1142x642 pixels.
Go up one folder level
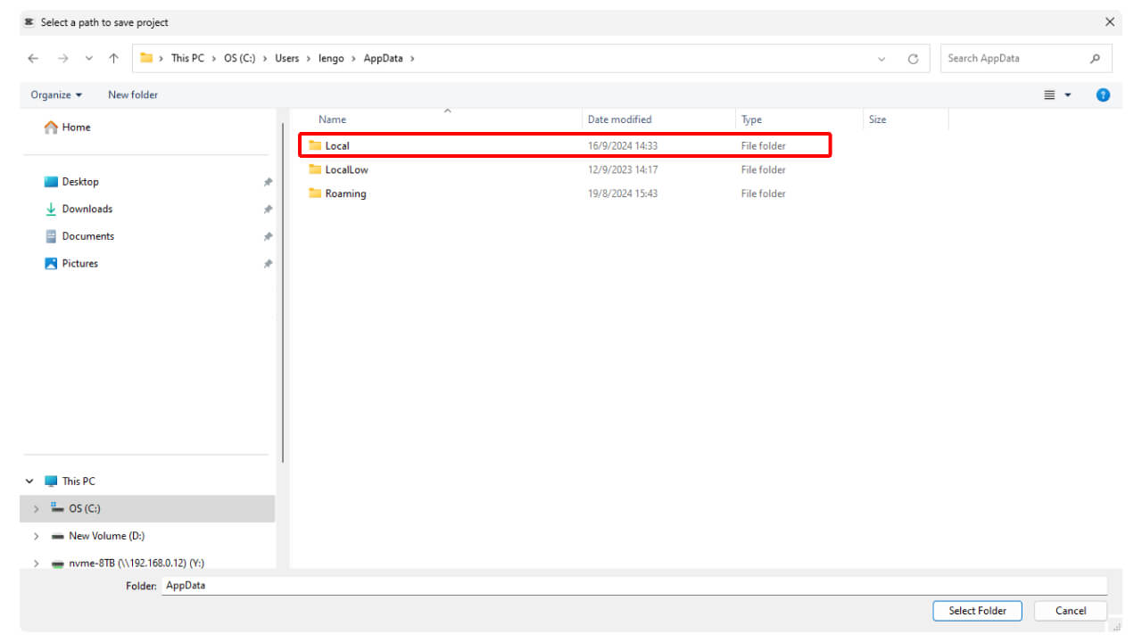pos(113,59)
